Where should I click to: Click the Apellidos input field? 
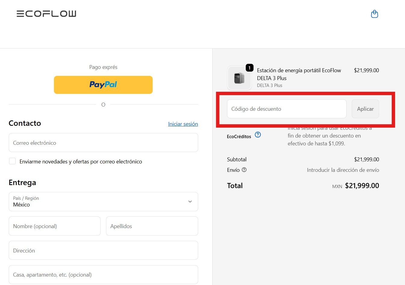click(x=152, y=226)
